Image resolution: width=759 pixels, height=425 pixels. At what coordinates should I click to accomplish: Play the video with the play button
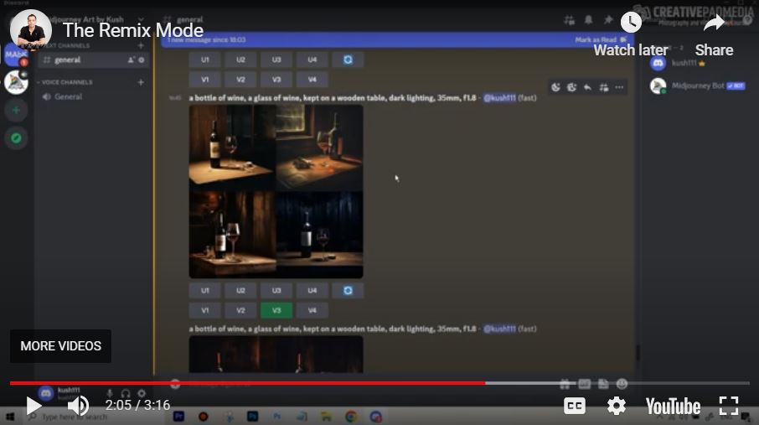pos(33,405)
